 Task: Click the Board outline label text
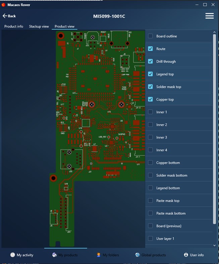coord(166,36)
